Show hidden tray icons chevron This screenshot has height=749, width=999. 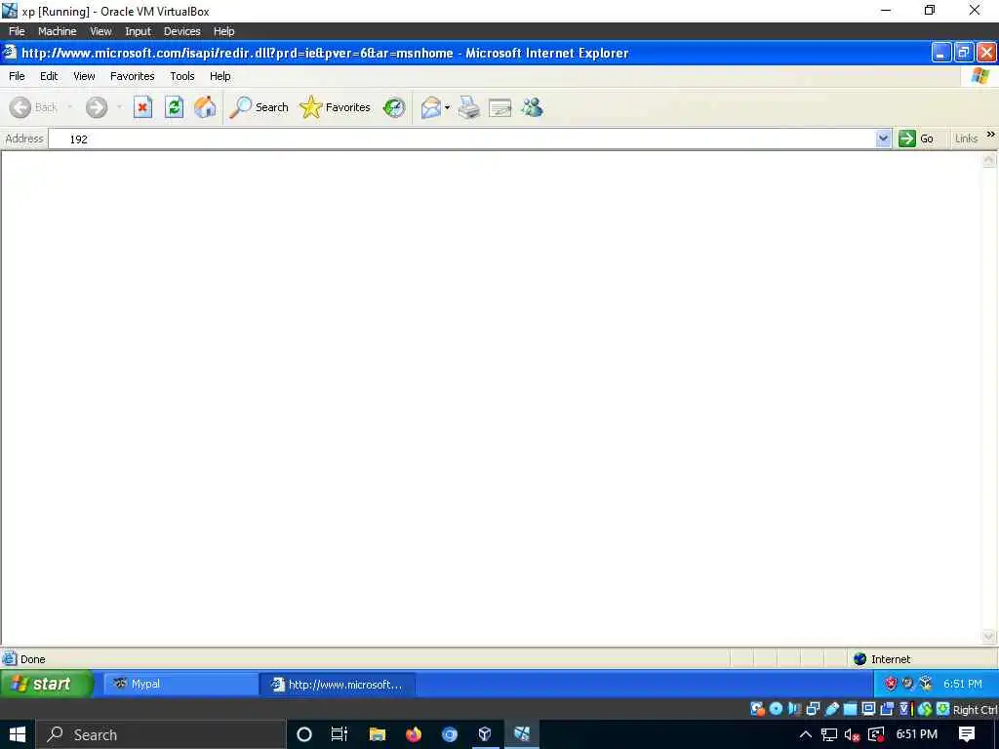pos(805,734)
